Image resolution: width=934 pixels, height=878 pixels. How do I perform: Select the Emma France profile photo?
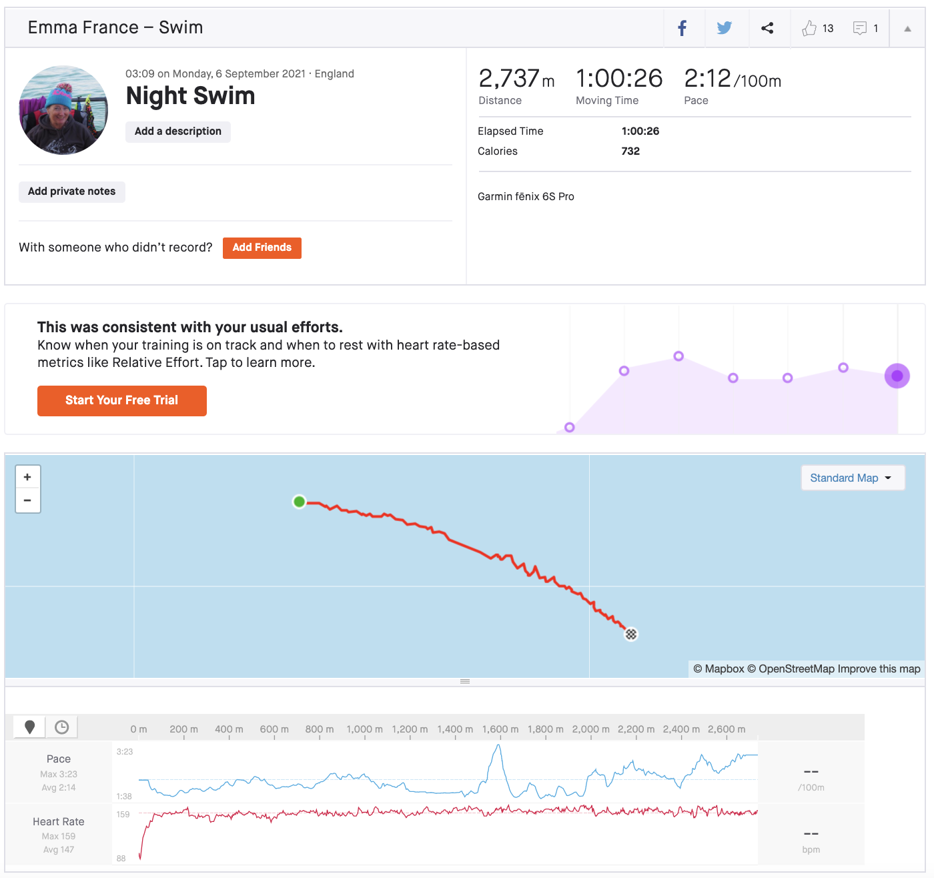coord(63,109)
